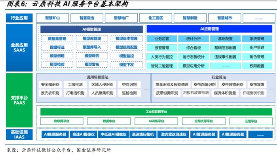Click the 工业互联网平台 green bar
Image resolution: width=277 pixels, height=154 pixels.
(x=156, y=112)
